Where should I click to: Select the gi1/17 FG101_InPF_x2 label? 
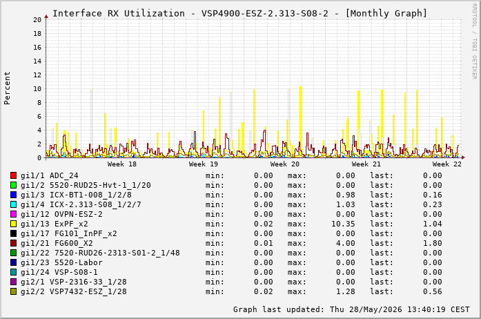(69, 233)
